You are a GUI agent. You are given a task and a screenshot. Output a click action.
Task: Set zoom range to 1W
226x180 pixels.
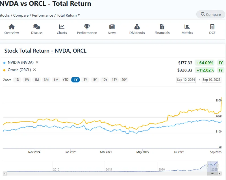click(x=27, y=80)
